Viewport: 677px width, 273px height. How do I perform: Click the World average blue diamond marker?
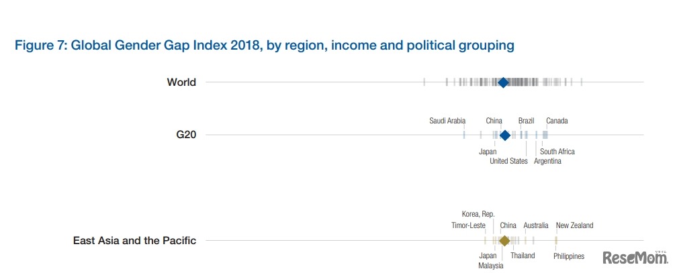[503, 83]
